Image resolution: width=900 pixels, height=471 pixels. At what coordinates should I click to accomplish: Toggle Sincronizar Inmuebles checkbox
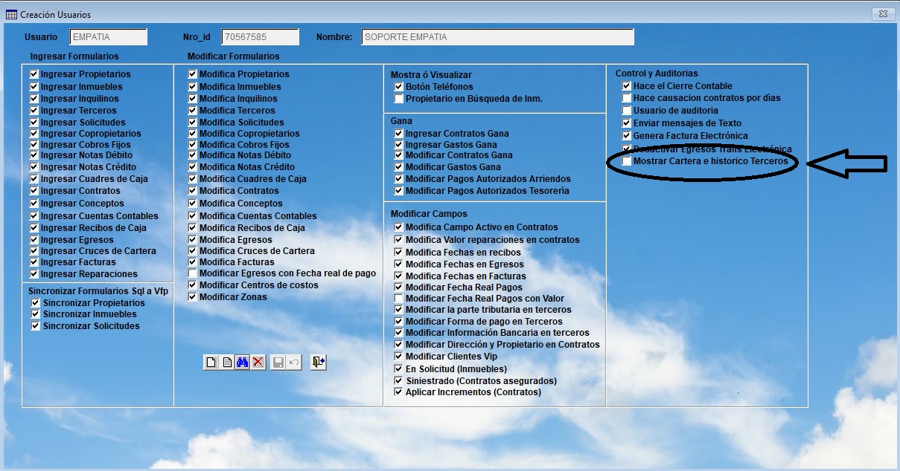tap(36, 314)
